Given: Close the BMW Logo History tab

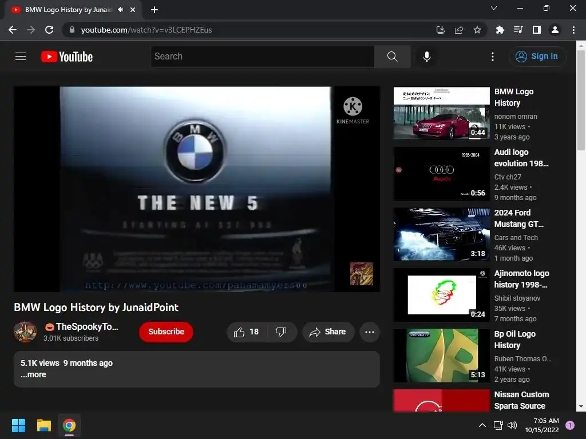Looking at the screenshot, I should tap(133, 10).
